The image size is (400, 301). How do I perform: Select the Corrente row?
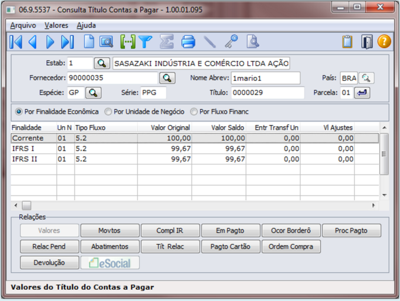coord(195,138)
